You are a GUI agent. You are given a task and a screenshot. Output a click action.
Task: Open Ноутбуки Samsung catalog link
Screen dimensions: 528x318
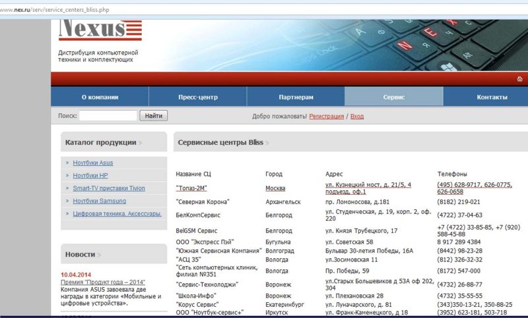[x=100, y=201]
